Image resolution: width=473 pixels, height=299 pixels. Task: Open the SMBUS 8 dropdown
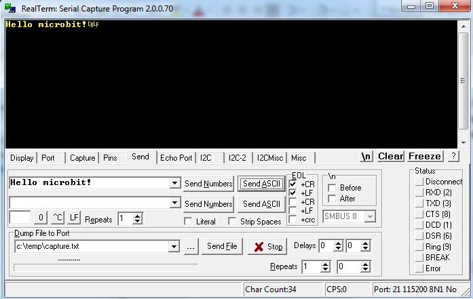pos(370,216)
